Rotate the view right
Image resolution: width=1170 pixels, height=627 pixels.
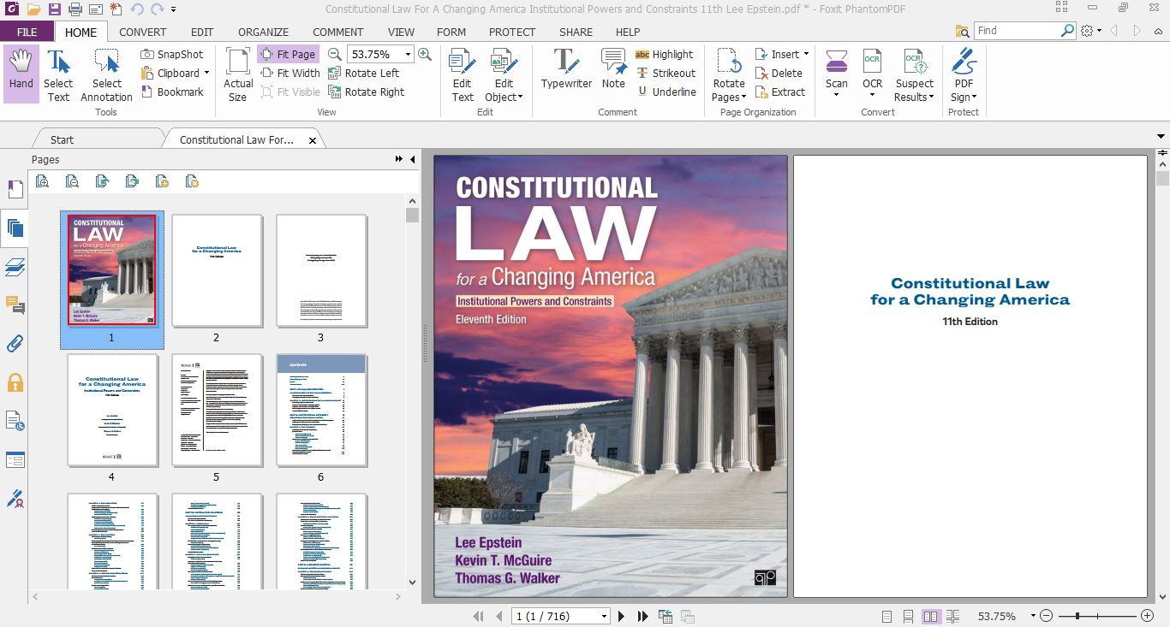366,92
